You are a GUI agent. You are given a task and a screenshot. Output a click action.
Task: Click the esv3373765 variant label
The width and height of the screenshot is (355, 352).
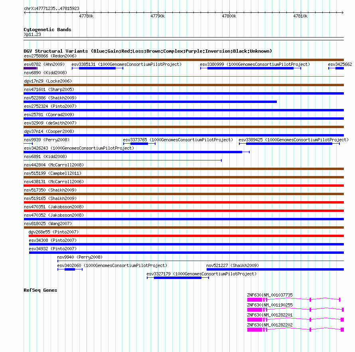[178, 140]
